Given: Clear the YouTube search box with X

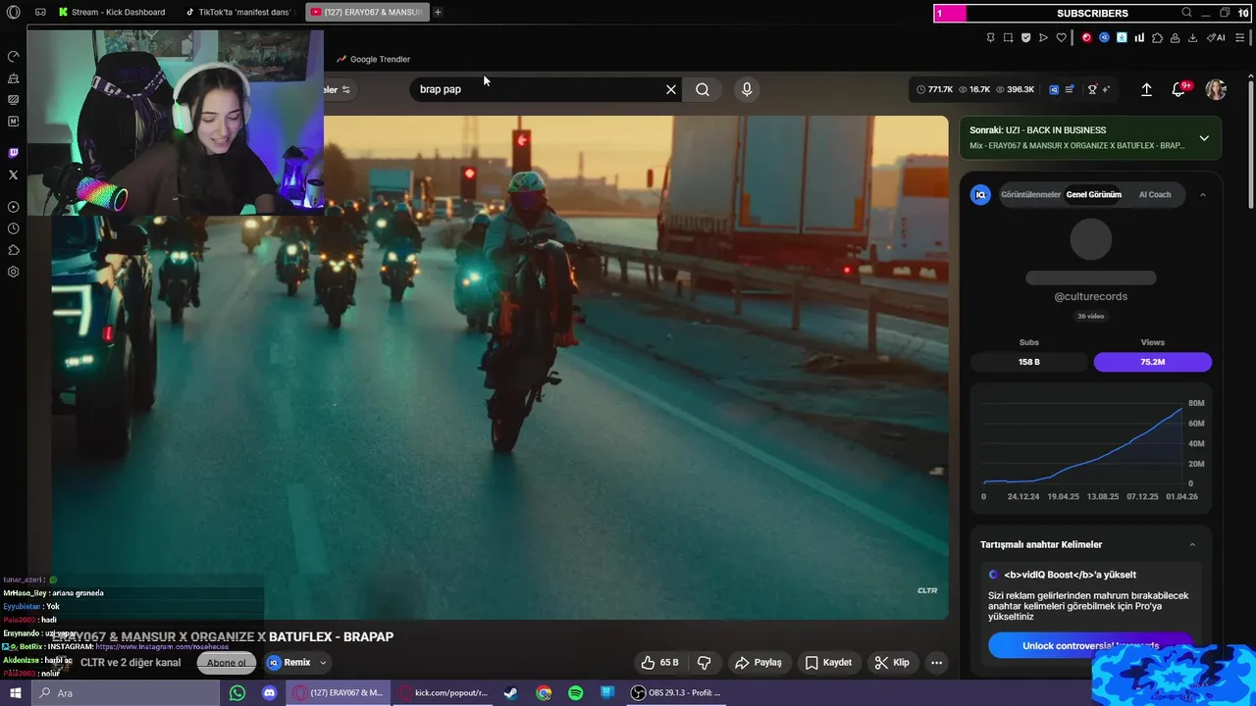Looking at the screenshot, I should pyautogui.click(x=671, y=89).
